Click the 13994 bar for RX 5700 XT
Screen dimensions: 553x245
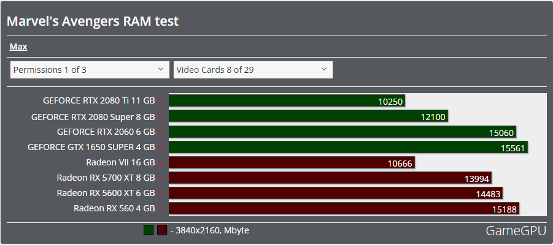[330, 178]
